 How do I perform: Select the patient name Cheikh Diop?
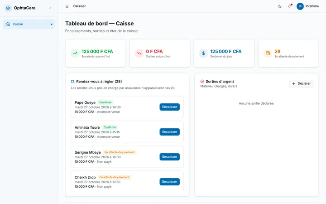pyautogui.click(x=85, y=177)
